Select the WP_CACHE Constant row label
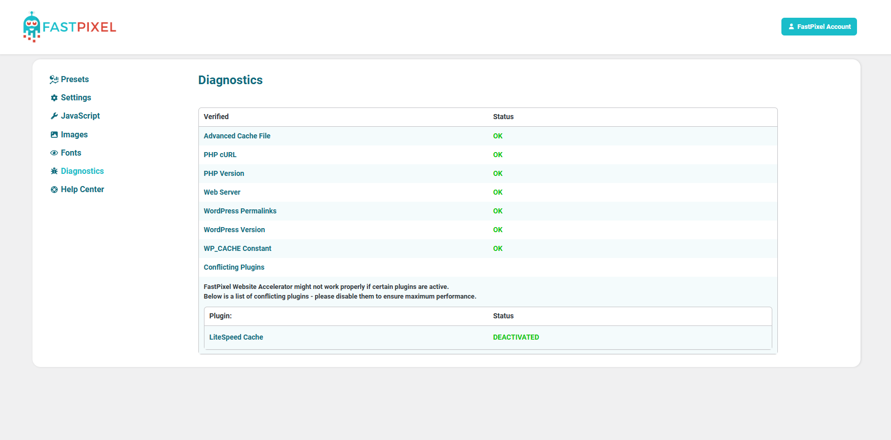 click(237, 248)
